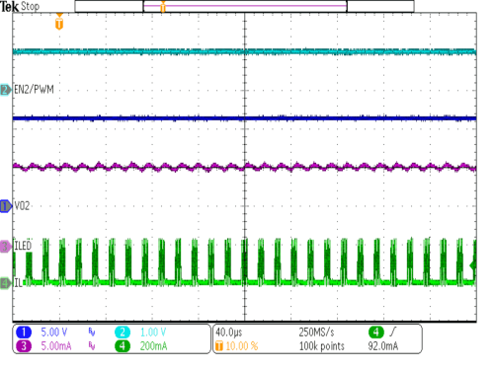Click the 200mA channel 4 scale value
Viewport: 494px width, 370px height.
(x=153, y=346)
